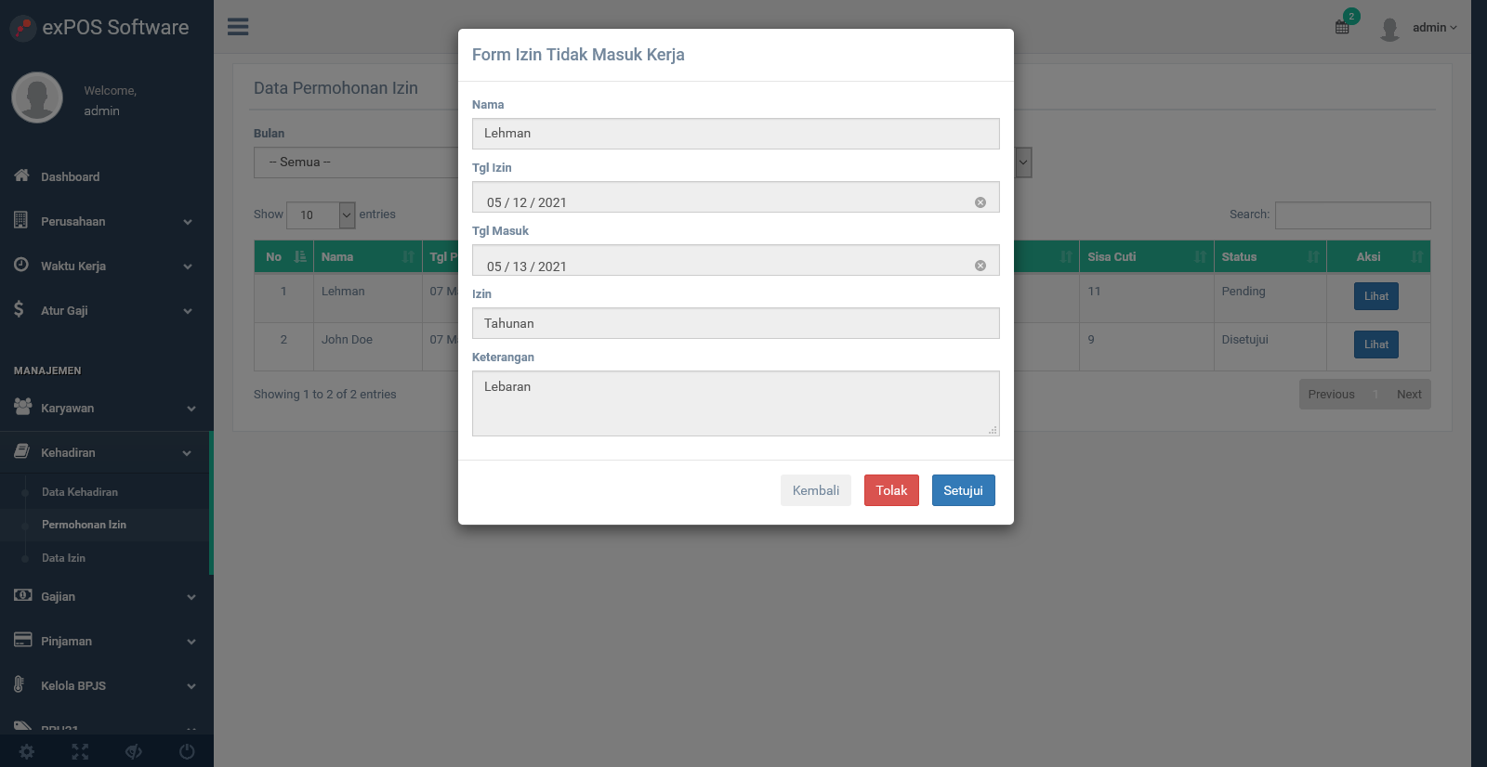Click the Nama field containing Lehman
1487x767 pixels.
736,134
